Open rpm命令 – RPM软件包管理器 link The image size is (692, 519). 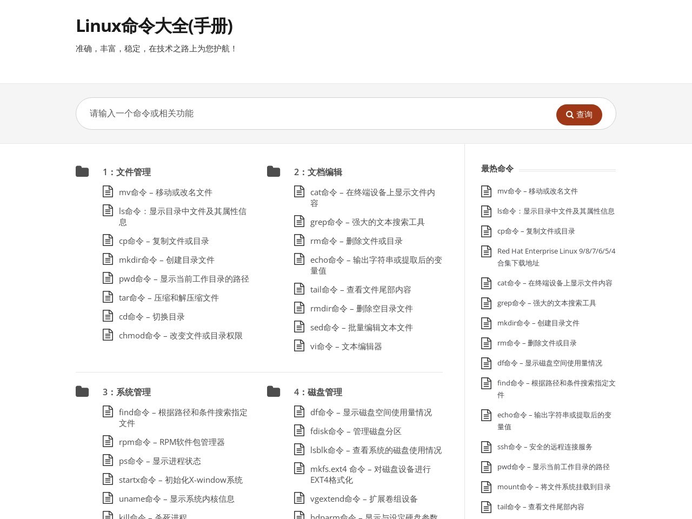point(172,442)
